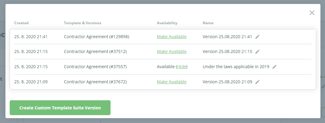Edit name of Version 25.08.2020 21:09

tap(257, 82)
